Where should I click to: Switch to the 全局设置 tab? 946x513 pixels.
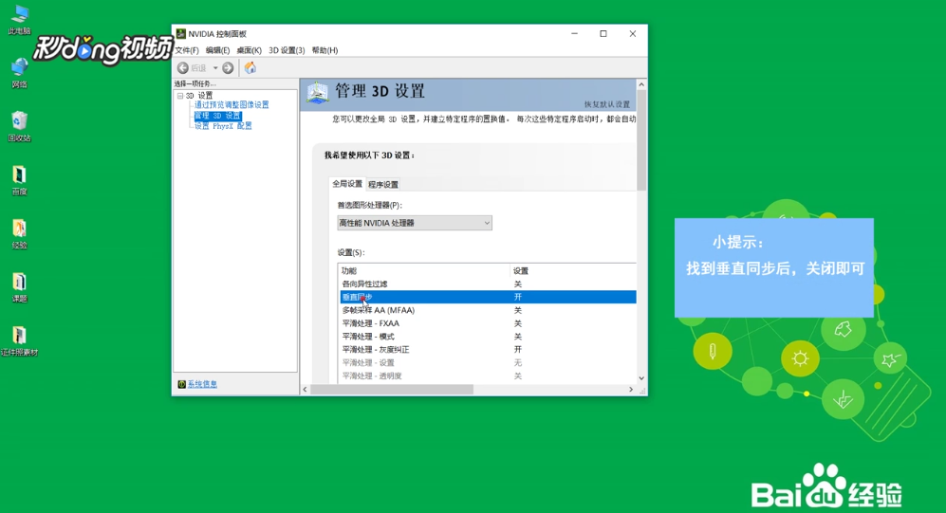pos(347,184)
